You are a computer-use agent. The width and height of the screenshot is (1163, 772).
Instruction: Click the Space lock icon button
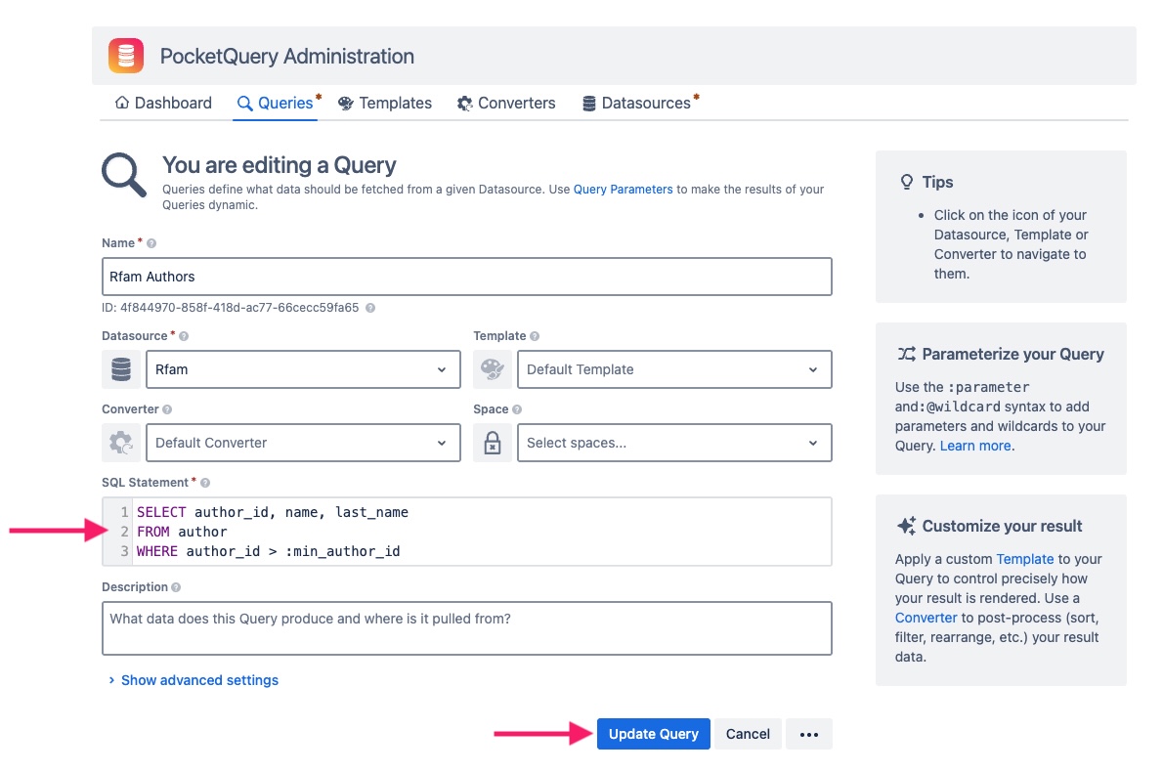[x=493, y=443]
